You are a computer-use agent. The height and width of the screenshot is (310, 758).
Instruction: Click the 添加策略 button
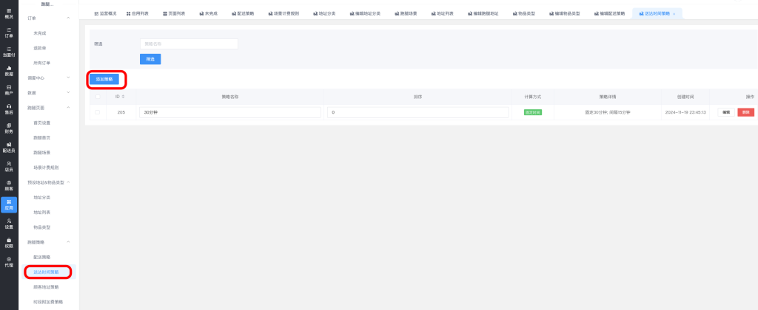tap(104, 78)
